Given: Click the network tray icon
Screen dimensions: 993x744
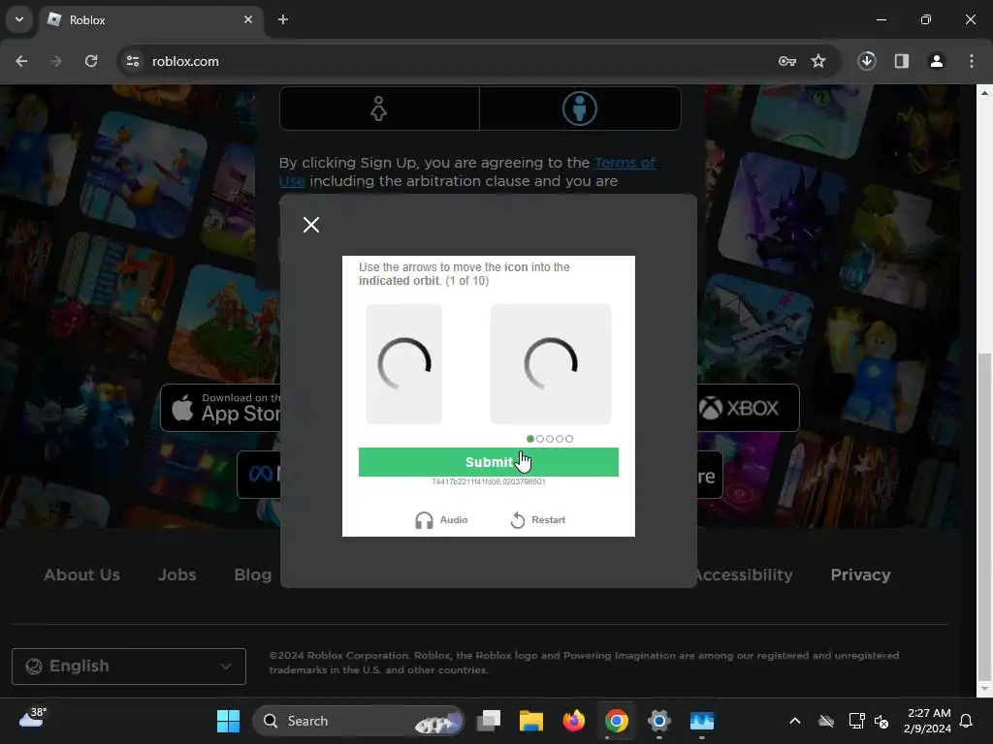Looking at the screenshot, I should [856, 721].
